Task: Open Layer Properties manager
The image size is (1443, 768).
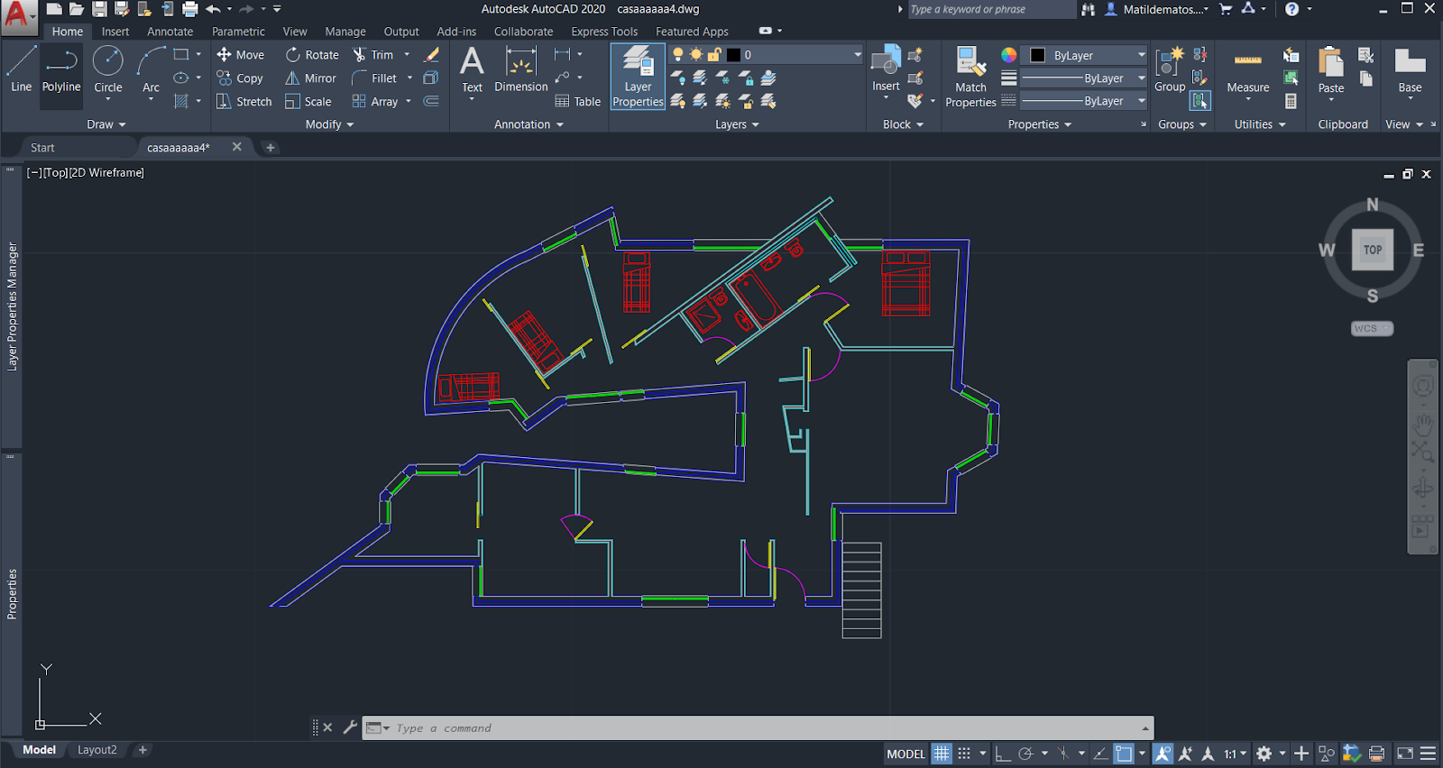Action: (x=638, y=77)
